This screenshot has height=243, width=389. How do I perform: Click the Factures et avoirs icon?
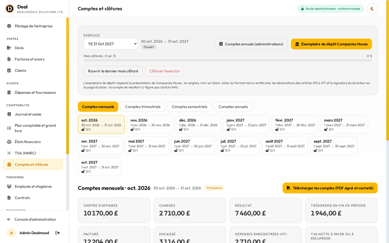point(9,59)
